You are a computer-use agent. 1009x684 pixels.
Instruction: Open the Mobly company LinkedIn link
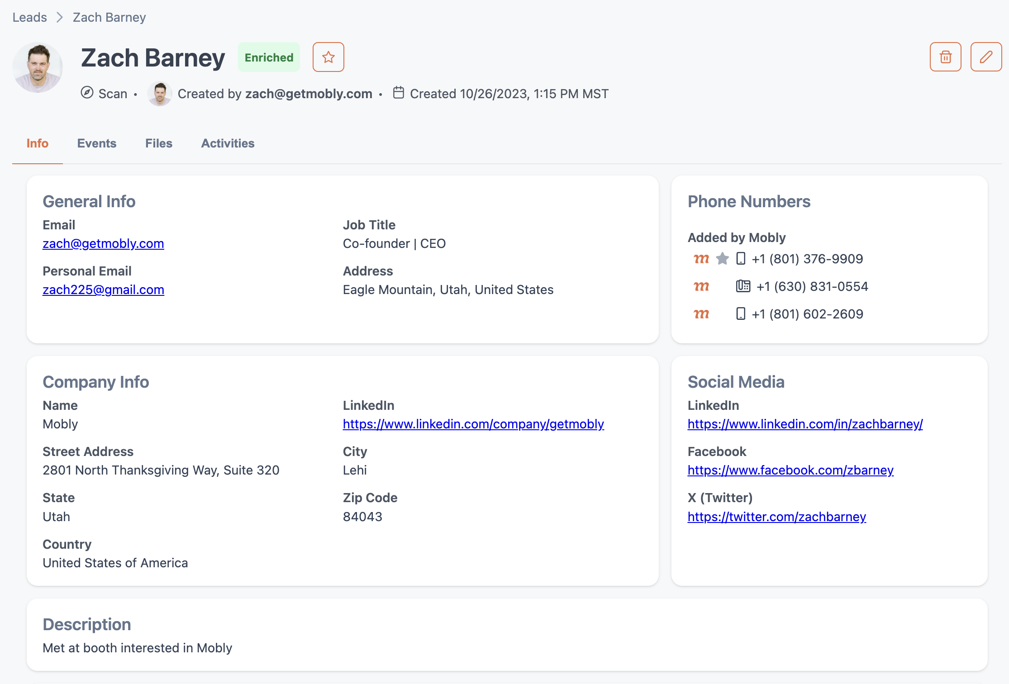tap(473, 424)
